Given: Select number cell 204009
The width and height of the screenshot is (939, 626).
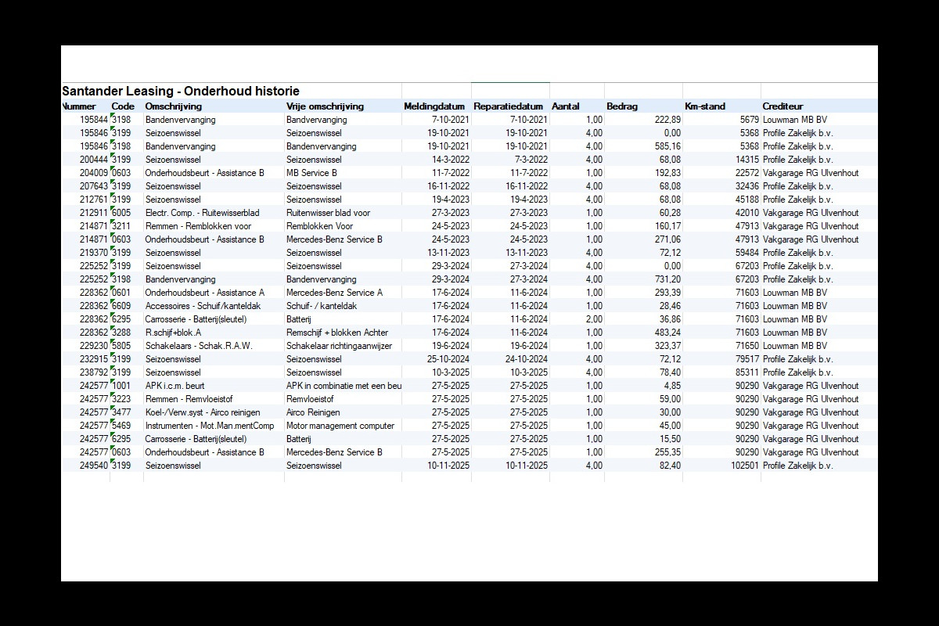Looking at the screenshot, I should tap(94, 173).
